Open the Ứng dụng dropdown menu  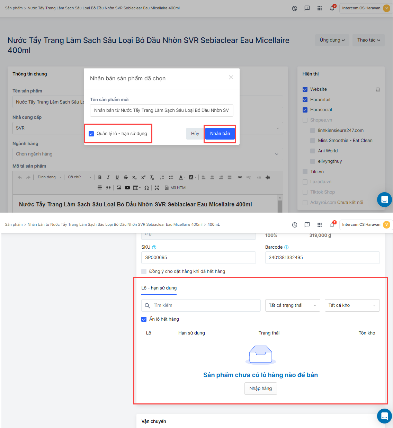click(x=332, y=40)
